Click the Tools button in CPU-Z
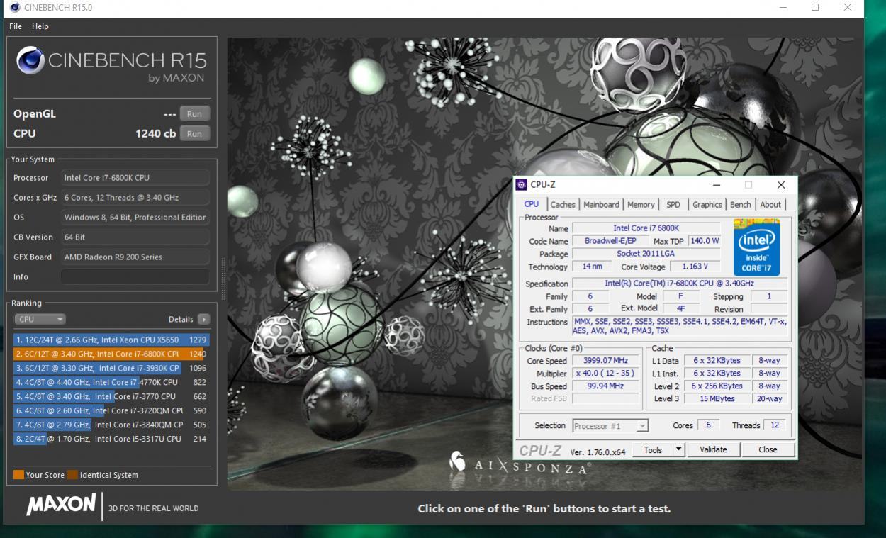 click(653, 449)
